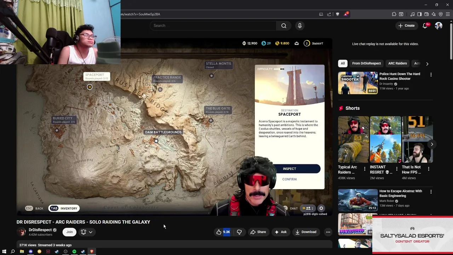
Task: Open OBS Studio from taskbar
Action: point(65,251)
